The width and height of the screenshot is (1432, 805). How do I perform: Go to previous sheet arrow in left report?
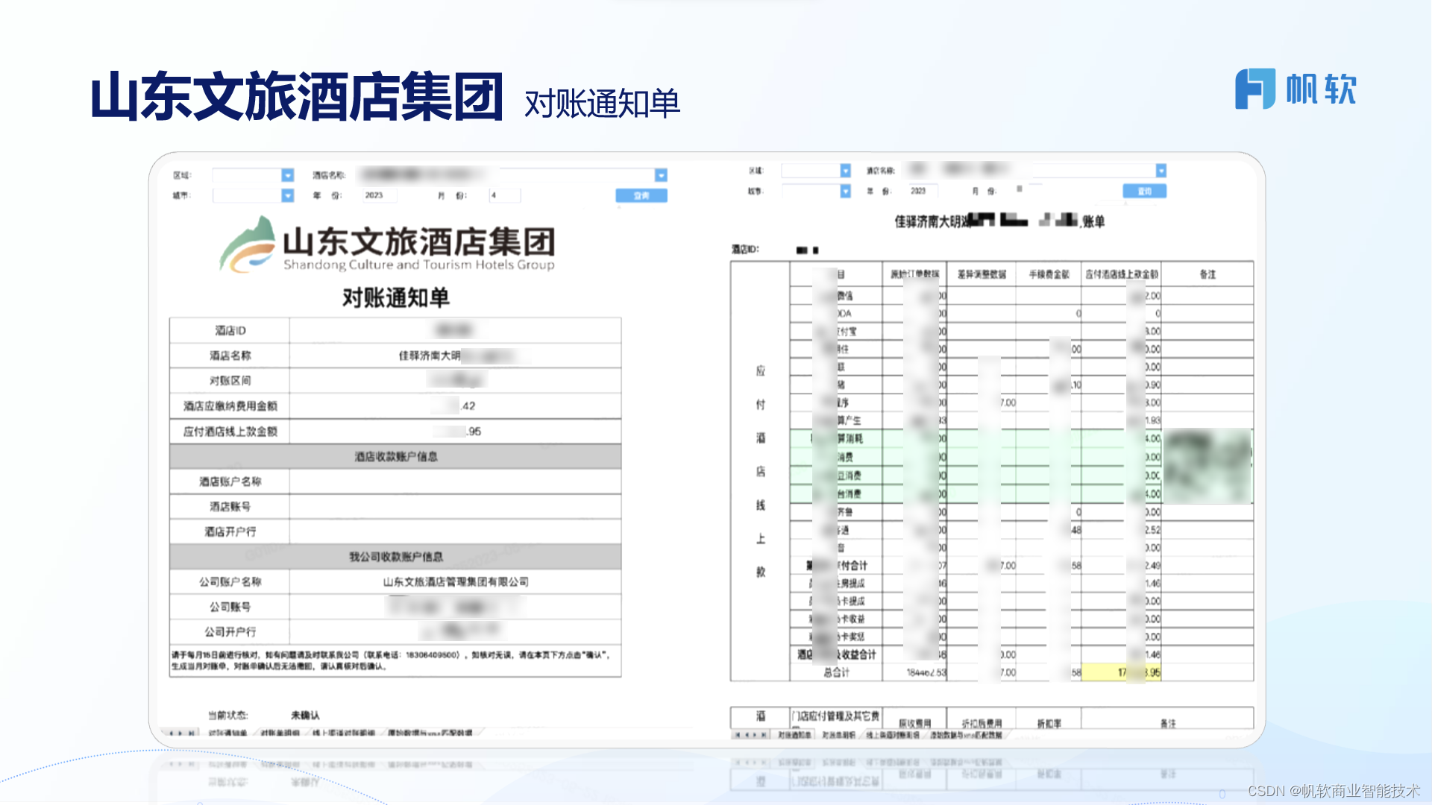[171, 733]
